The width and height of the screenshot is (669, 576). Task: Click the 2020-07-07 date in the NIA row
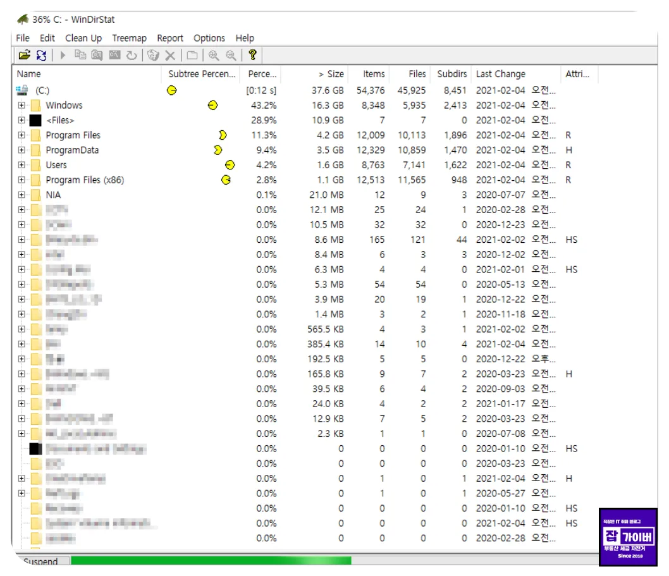500,195
